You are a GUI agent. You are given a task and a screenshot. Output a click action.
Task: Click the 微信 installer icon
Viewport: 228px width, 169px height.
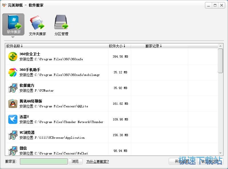pos(13,151)
